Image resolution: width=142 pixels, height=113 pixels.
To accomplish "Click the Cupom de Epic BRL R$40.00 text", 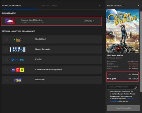I will [x=32, y=20].
